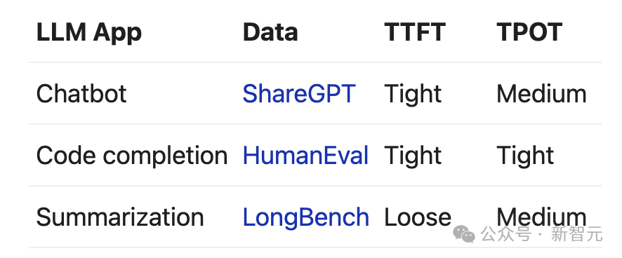Click the Medium TPOT cell for Chatbot
This screenshot has width=622, height=258.
(541, 94)
